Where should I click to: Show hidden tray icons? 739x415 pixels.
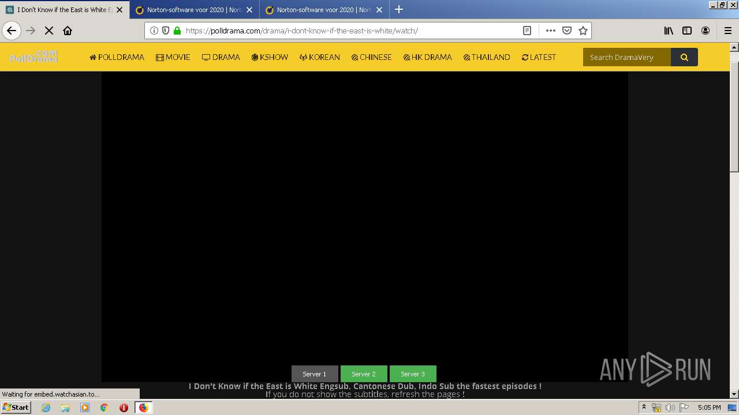pos(644,408)
